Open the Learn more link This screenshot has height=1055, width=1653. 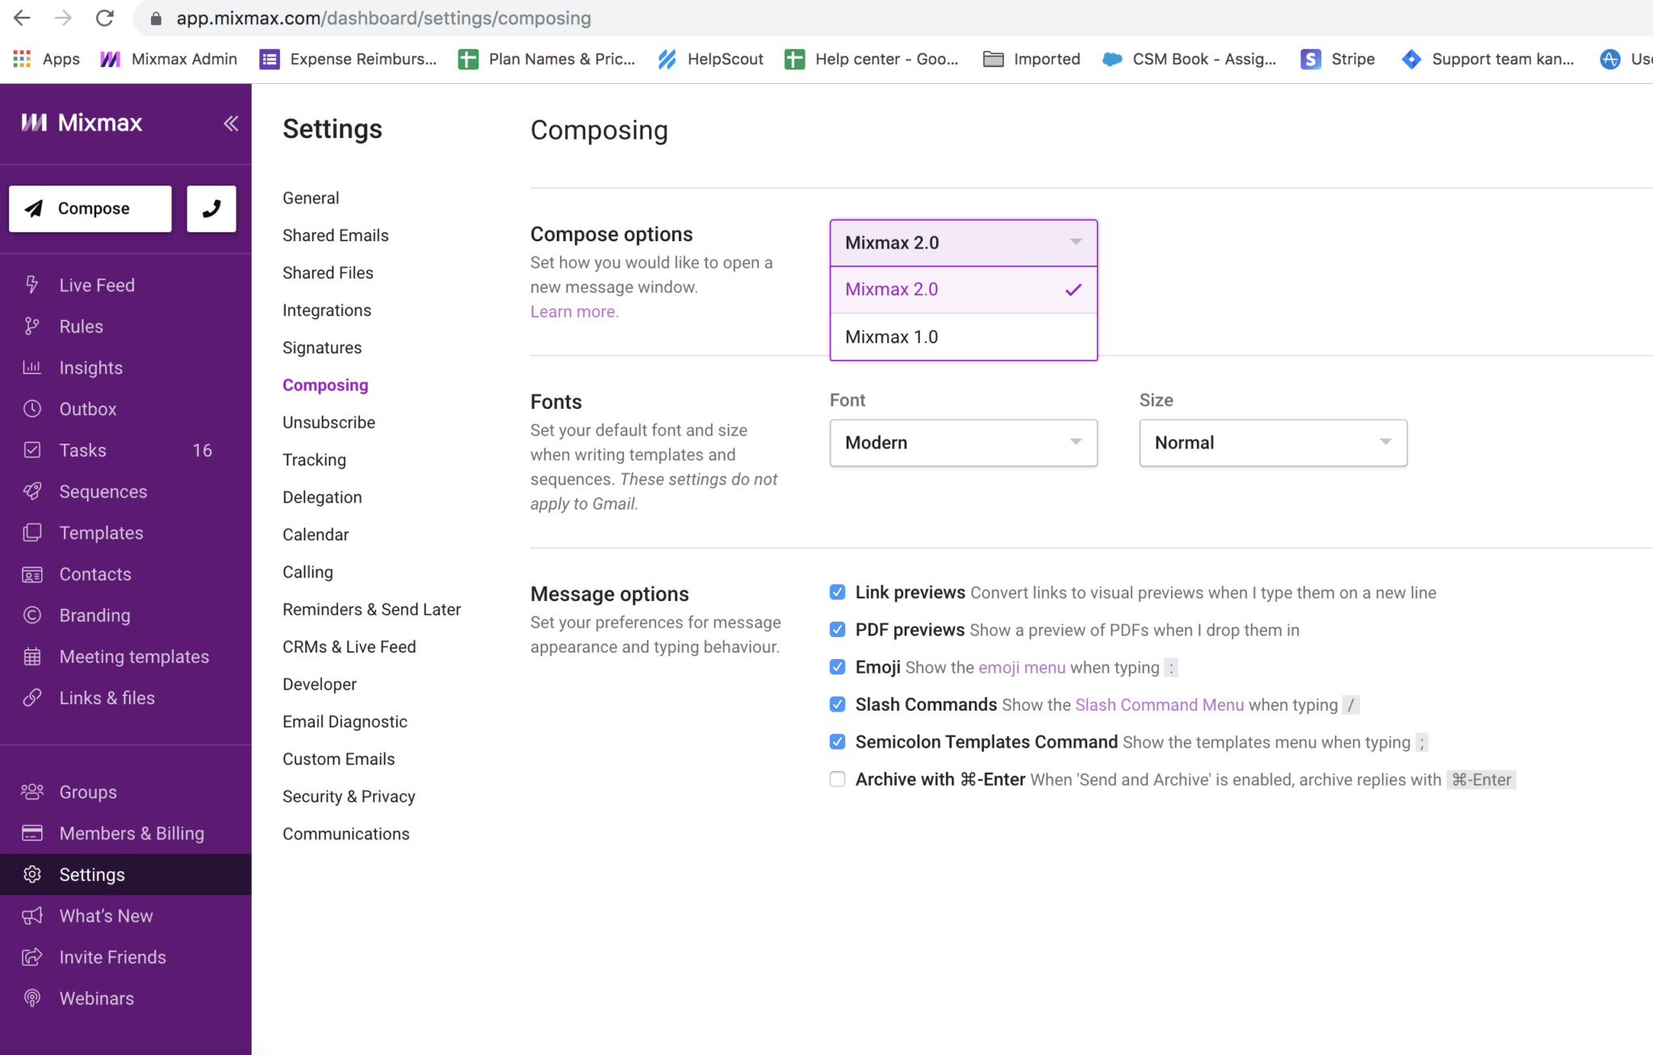point(574,311)
